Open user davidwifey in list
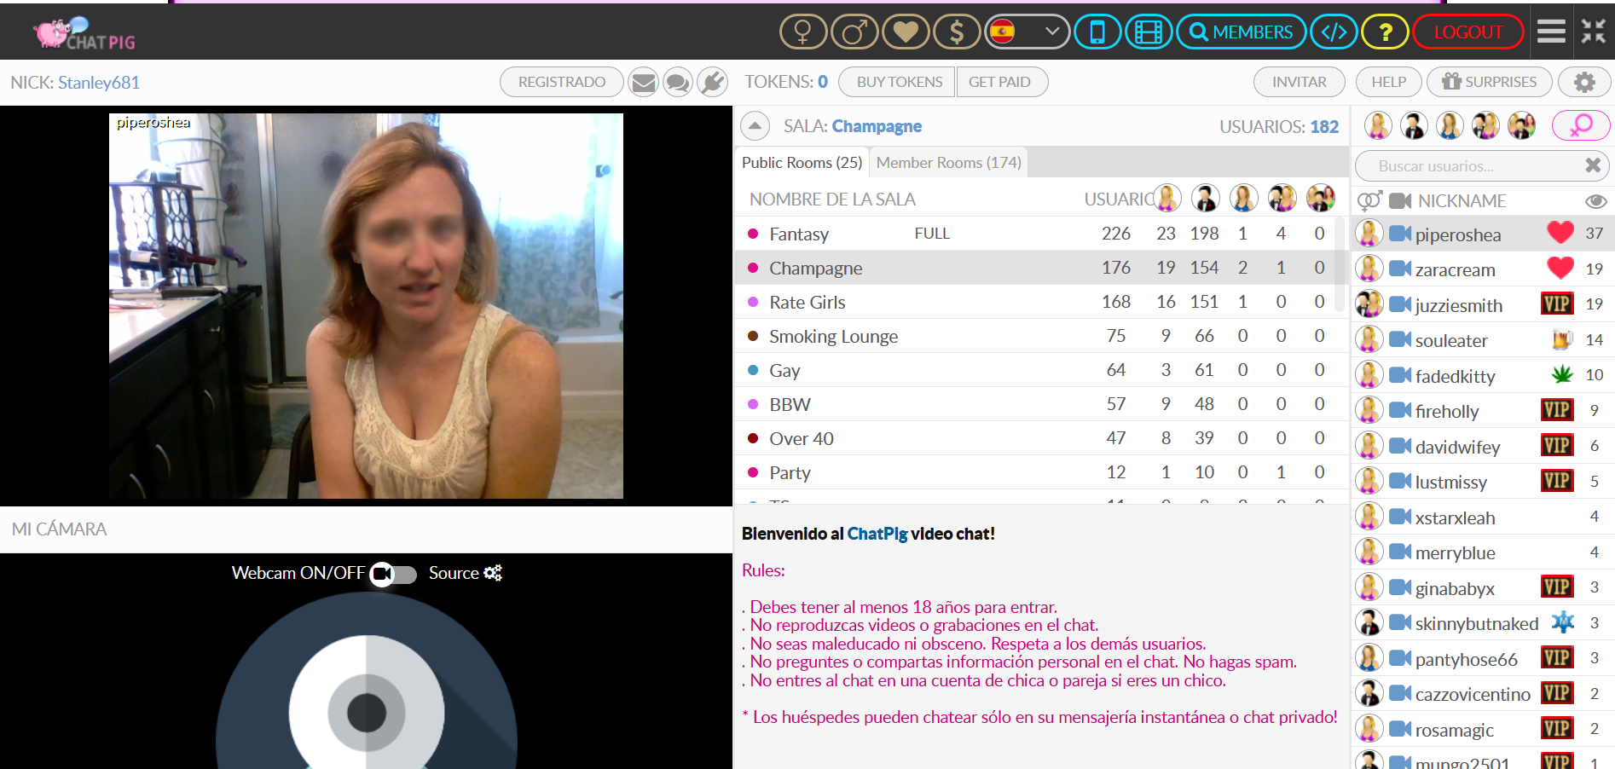 click(1483, 446)
